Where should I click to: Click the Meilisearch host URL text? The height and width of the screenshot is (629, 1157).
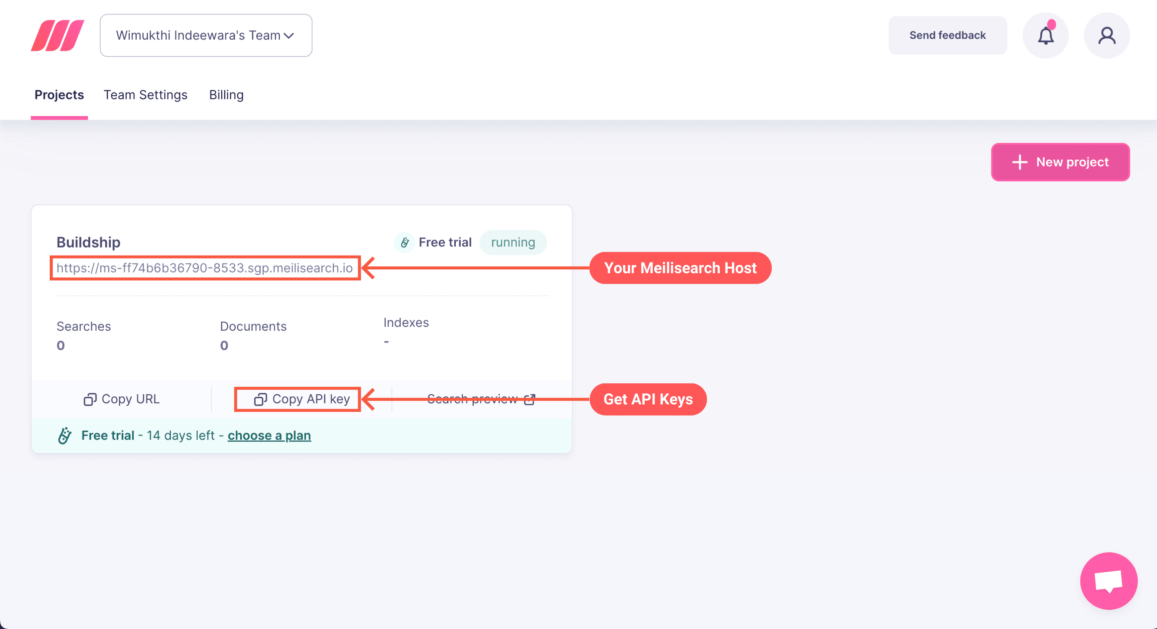204,268
